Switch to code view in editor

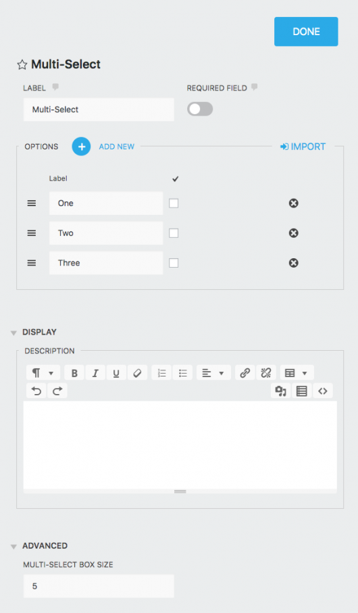323,391
